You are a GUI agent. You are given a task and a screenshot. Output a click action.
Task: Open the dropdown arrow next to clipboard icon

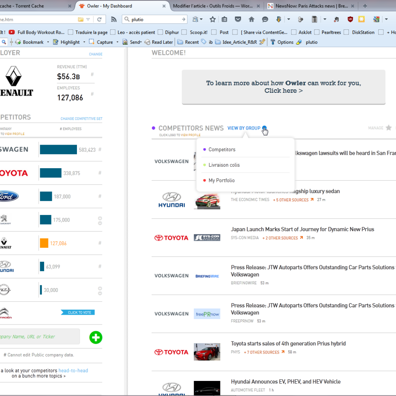[325, 19]
